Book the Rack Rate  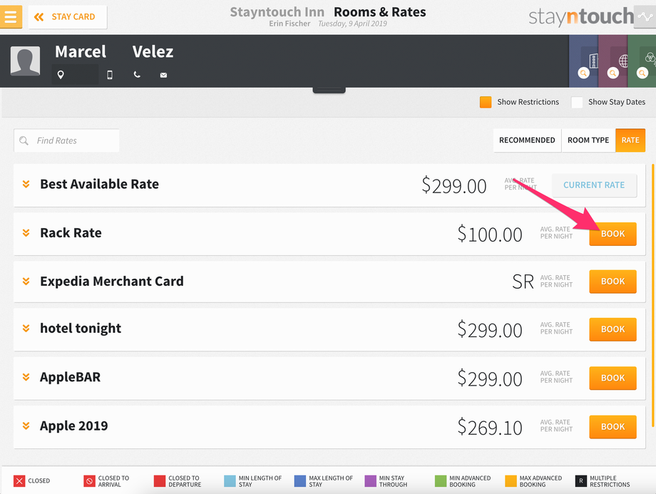tap(613, 234)
